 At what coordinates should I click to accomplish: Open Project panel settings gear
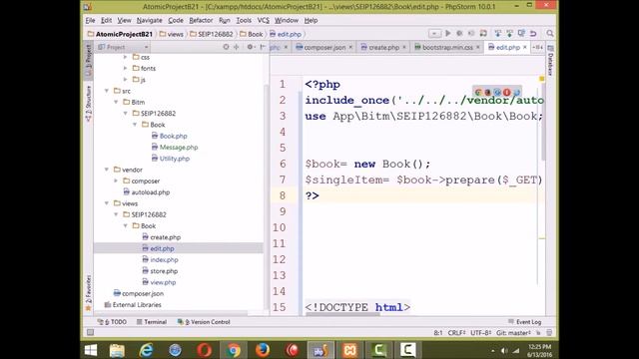tap(250, 47)
